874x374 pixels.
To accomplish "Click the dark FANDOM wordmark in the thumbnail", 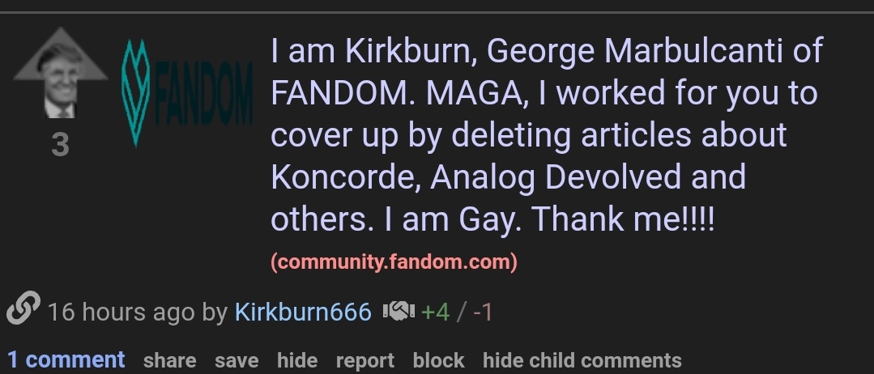I will coord(203,93).
